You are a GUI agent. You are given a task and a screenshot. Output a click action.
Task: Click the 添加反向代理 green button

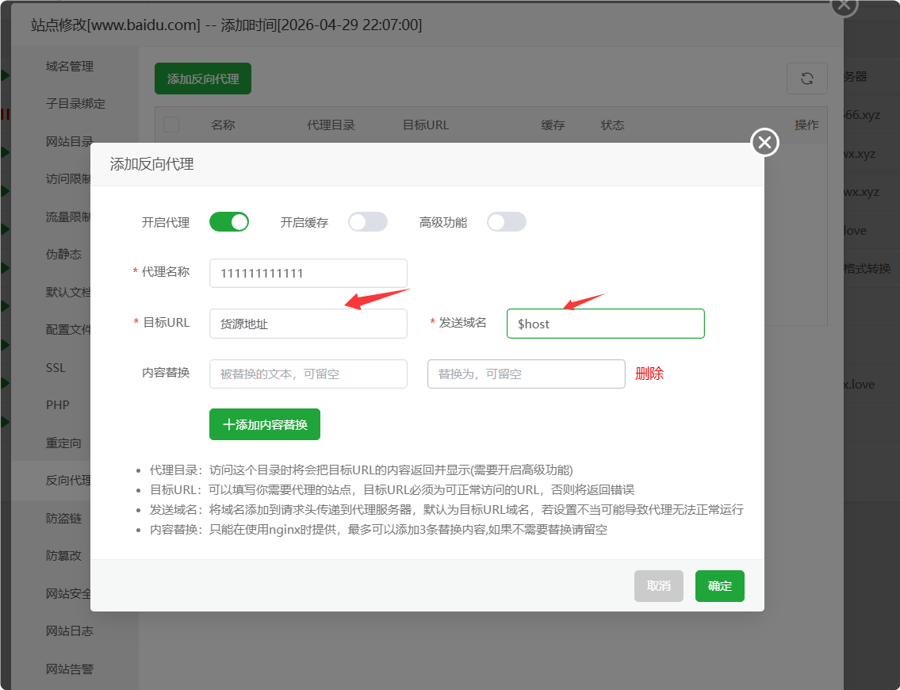203,79
